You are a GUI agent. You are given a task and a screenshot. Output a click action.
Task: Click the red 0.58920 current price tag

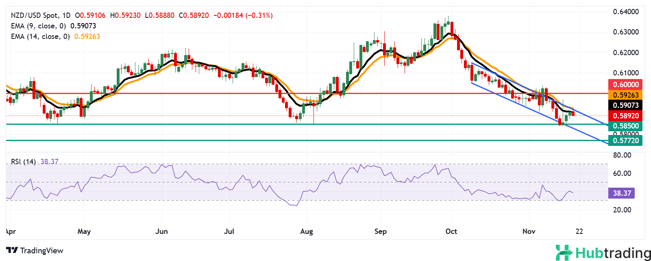tap(625, 116)
